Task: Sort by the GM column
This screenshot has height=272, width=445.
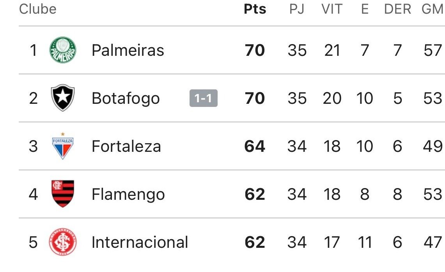Action: click(x=433, y=9)
